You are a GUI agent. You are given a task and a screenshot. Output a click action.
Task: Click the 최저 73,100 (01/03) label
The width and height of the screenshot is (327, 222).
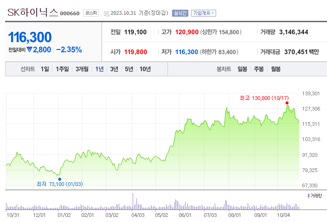tap(60, 184)
